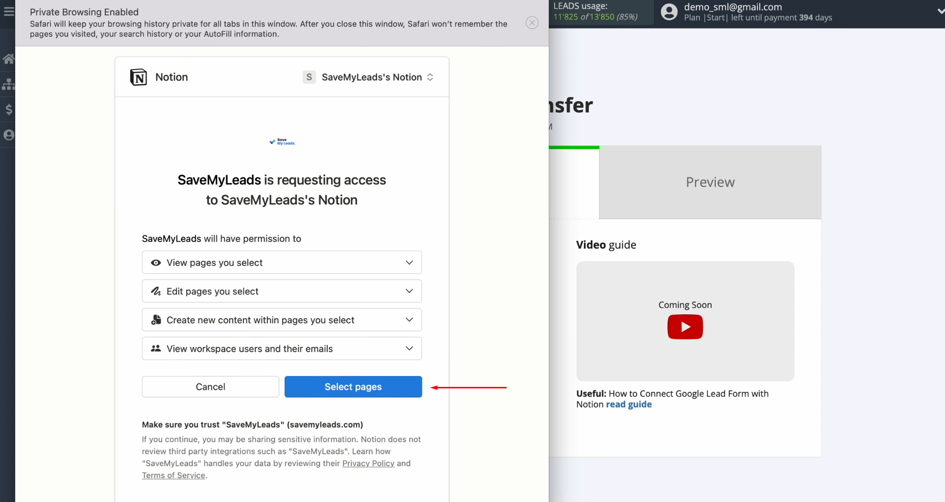This screenshot has width=945, height=502.
Task: Click the pencil icon beside Edit pages
Action: point(156,291)
